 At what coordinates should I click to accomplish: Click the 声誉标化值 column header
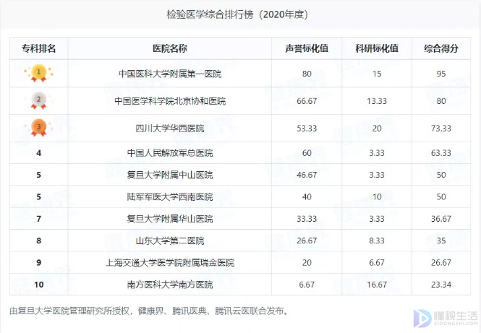click(x=307, y=48)
